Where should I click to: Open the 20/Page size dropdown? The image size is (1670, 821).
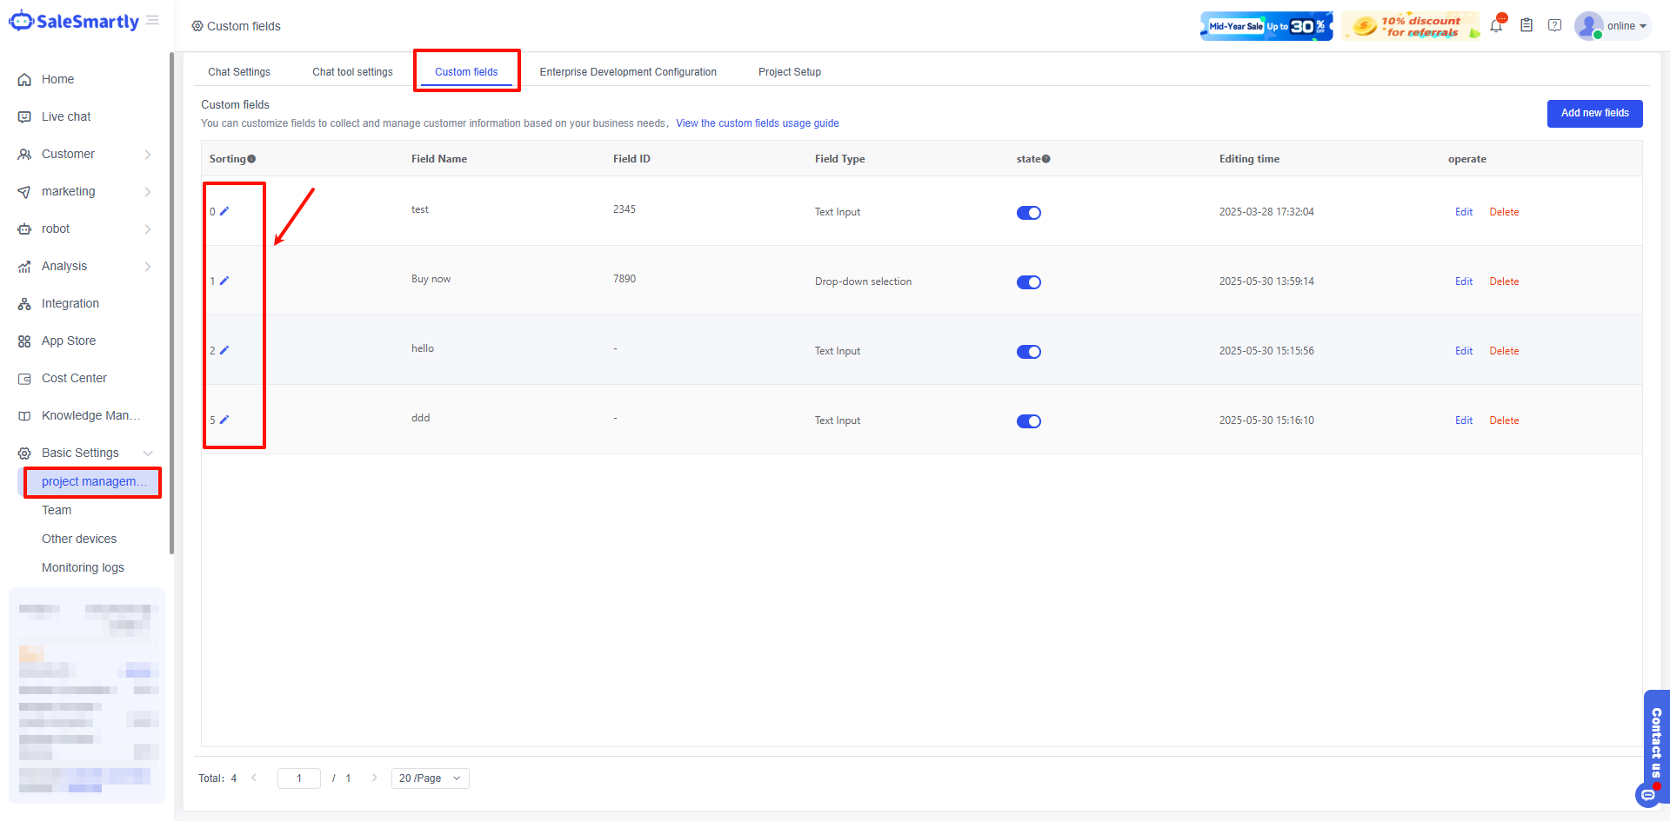point(430,778)
